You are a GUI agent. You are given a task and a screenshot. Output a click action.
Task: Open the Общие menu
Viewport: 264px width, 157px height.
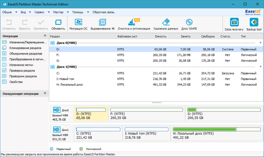tap(7, 12)
